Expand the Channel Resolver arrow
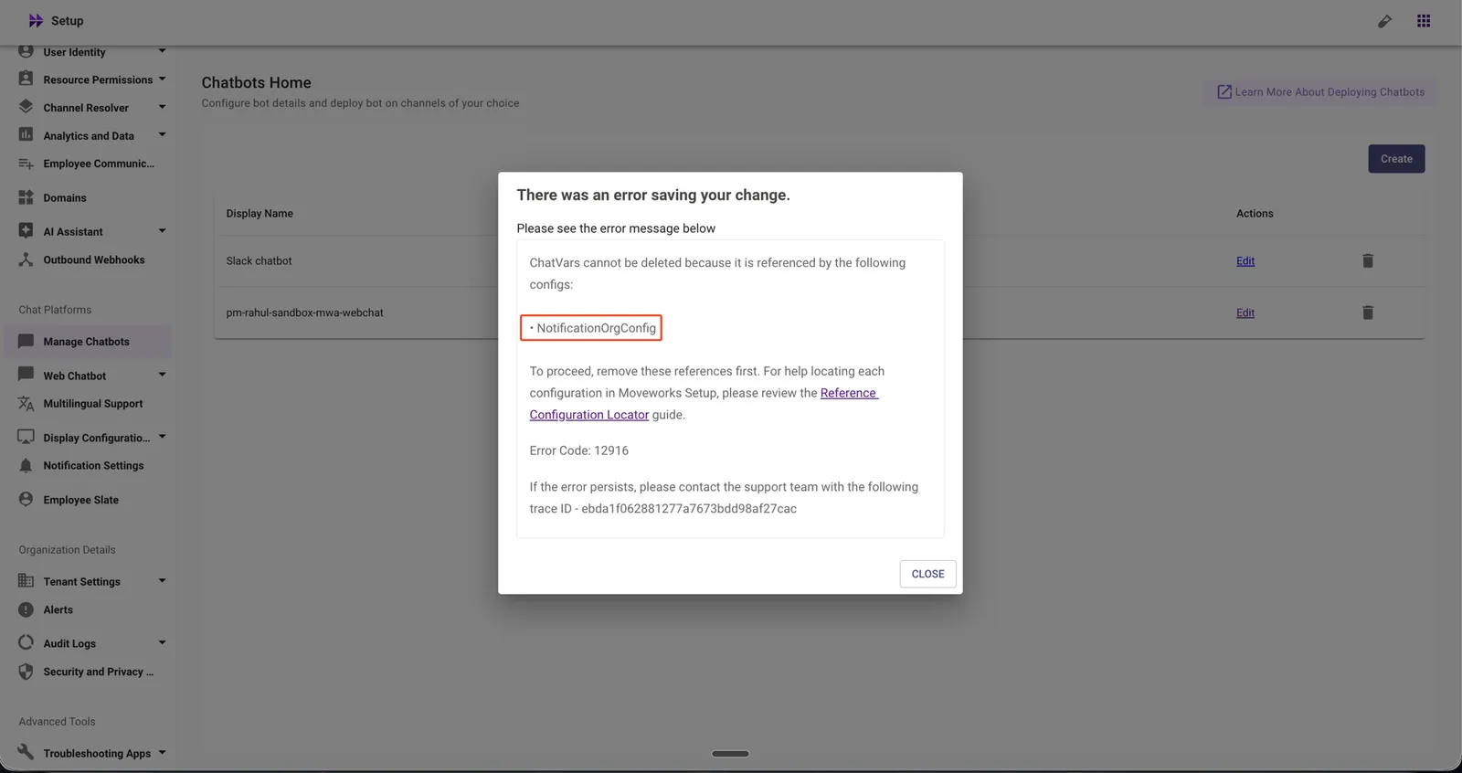This screenshot has width=1462, height=773. (x=162, y=107)
